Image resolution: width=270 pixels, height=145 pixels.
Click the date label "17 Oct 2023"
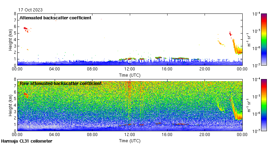(x=30, y=10)
